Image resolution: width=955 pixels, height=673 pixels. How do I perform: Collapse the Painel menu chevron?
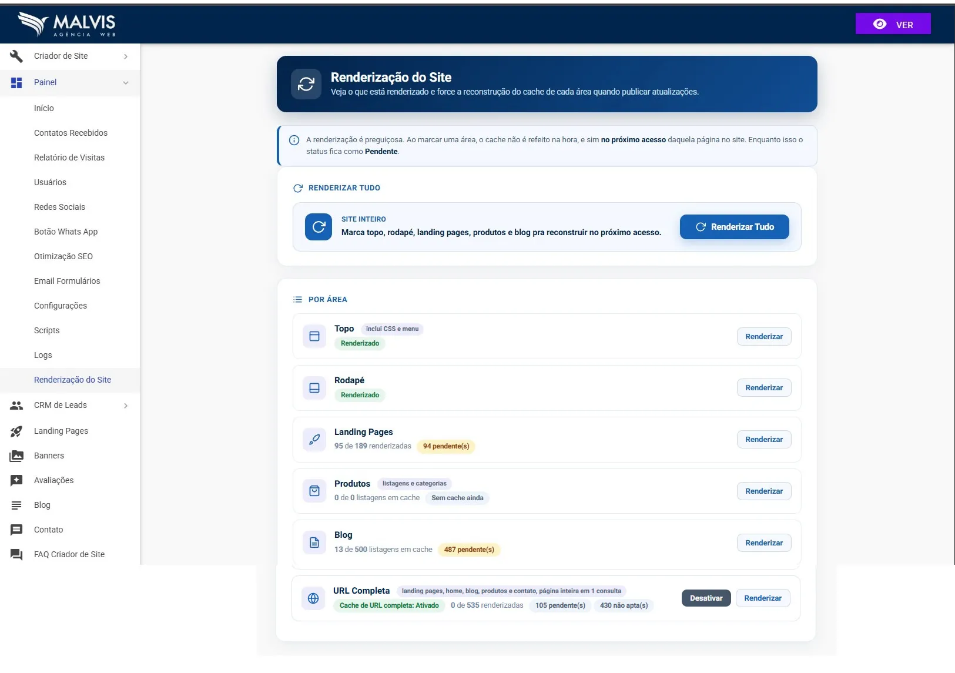click(x=126, y=83)
